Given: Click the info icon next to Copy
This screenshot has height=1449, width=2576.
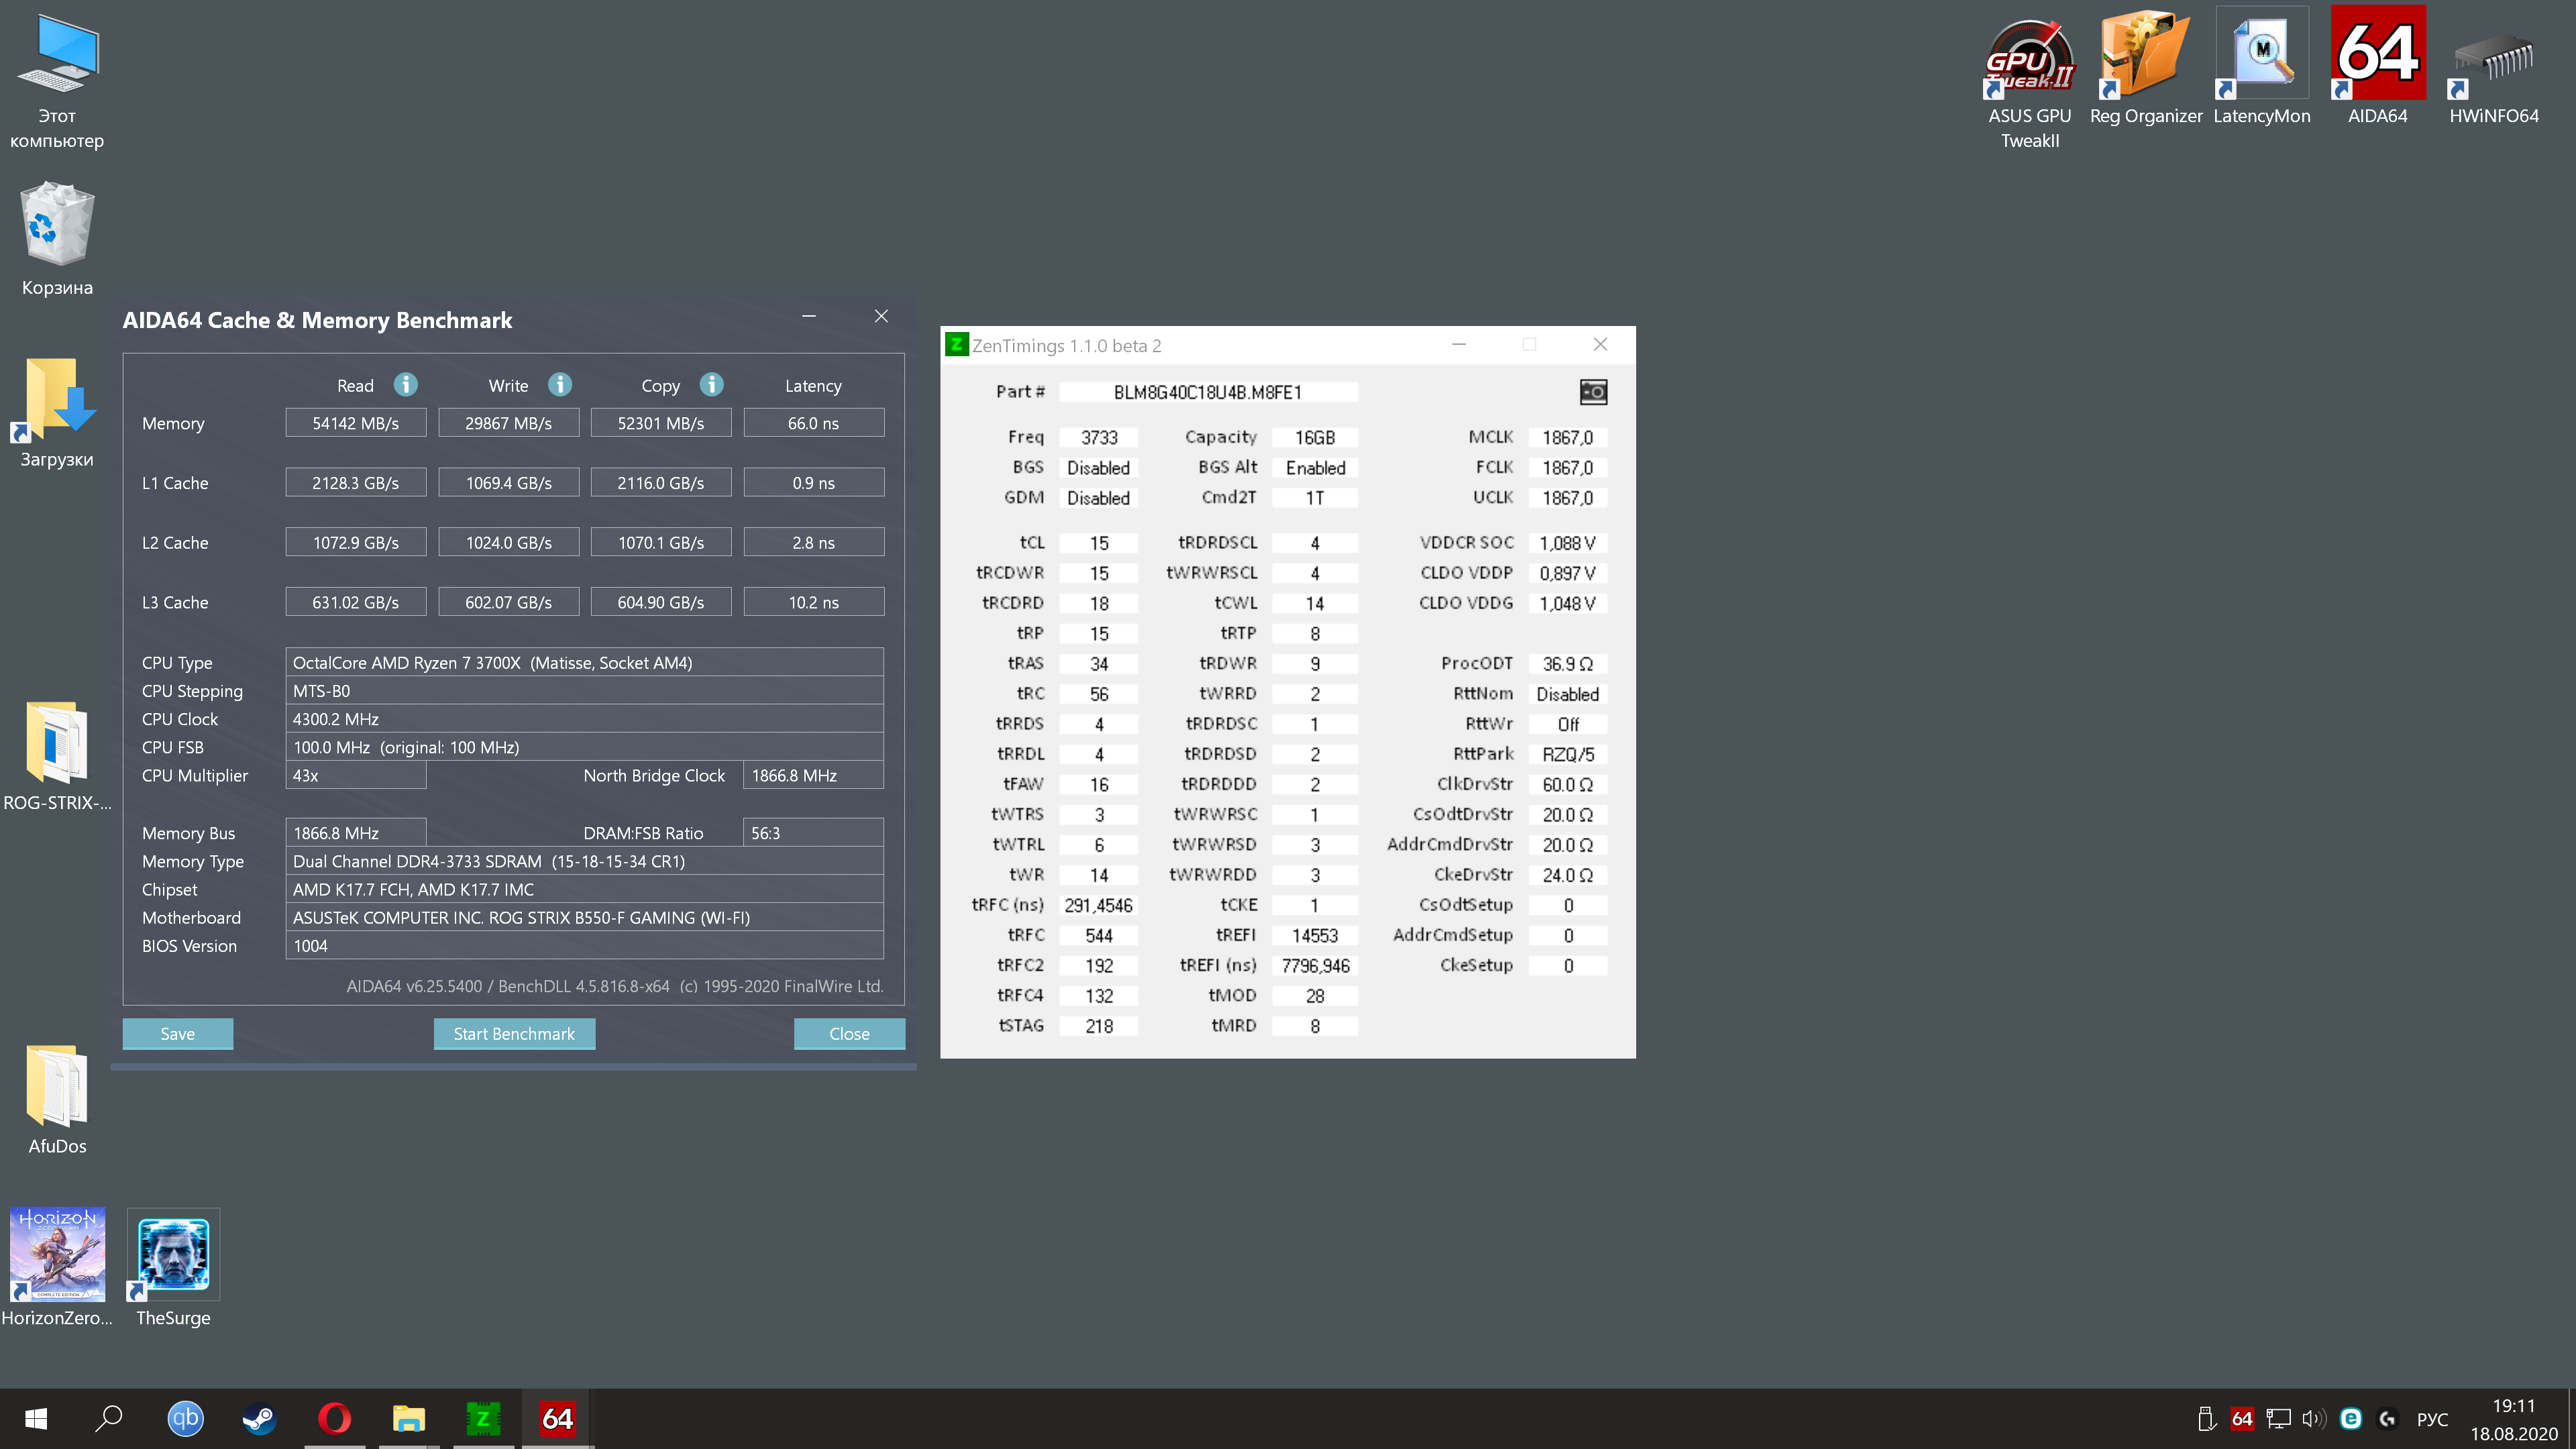Looking at the screenshot, I should pos(711,385).
